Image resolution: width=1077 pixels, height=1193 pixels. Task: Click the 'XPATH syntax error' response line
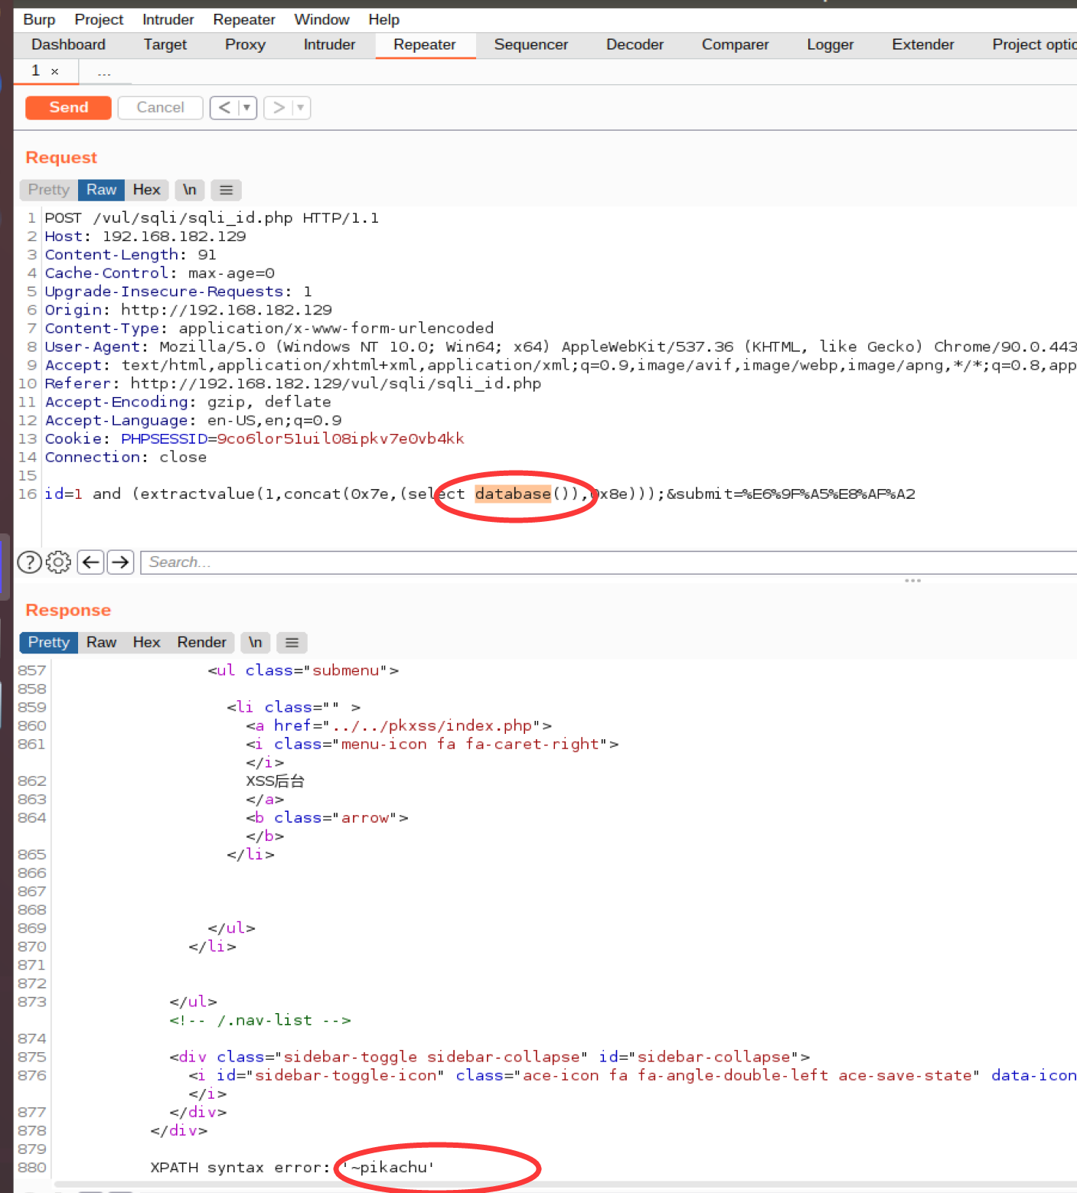point(292,1167)
